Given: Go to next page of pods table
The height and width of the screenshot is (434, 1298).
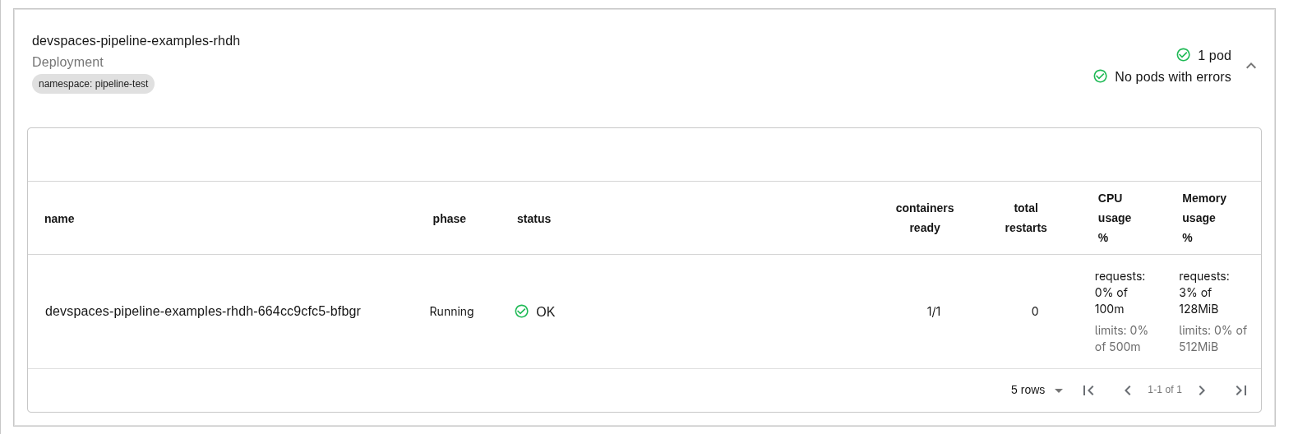Looking at the screenshot, I should point(1202,390).
